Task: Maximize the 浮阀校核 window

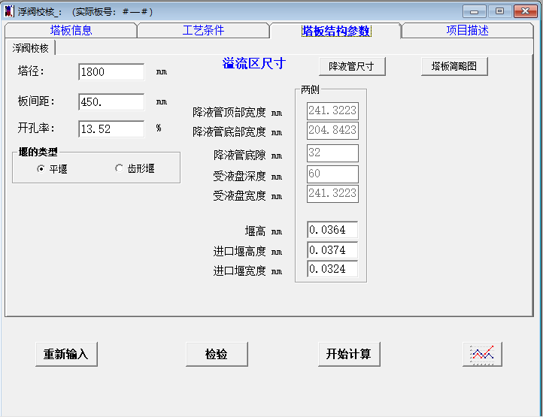Action: click(x=499, y=11)
